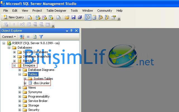Click the Generate Change Script icon
This screenshot has height=112, width=179.
tap(6, 24)
